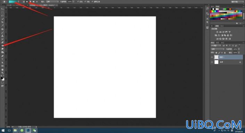Click the opacity field in options bar
The width and height of the screenshot is (245, 133).
70,1
